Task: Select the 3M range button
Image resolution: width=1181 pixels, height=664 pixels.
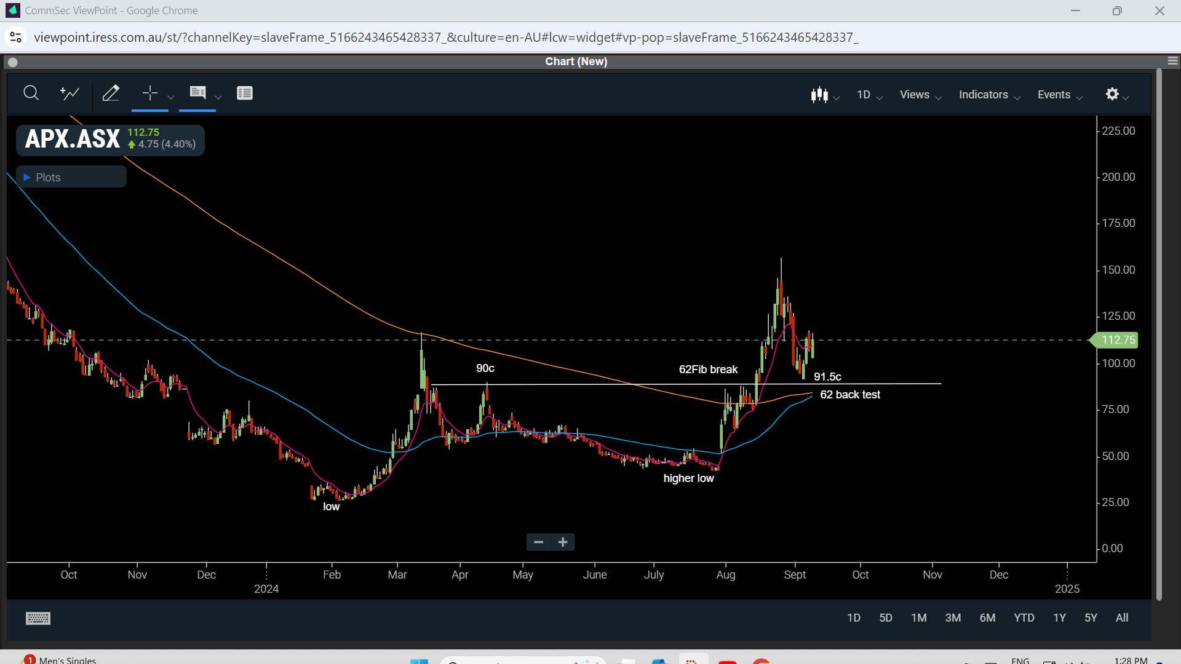Action: point(953,618)
